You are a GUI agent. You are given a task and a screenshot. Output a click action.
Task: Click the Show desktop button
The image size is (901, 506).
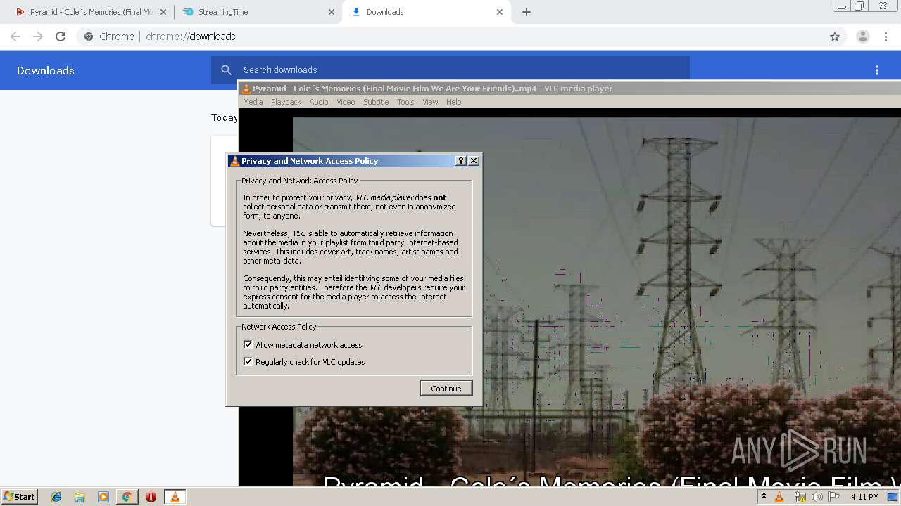coord(893,497)
